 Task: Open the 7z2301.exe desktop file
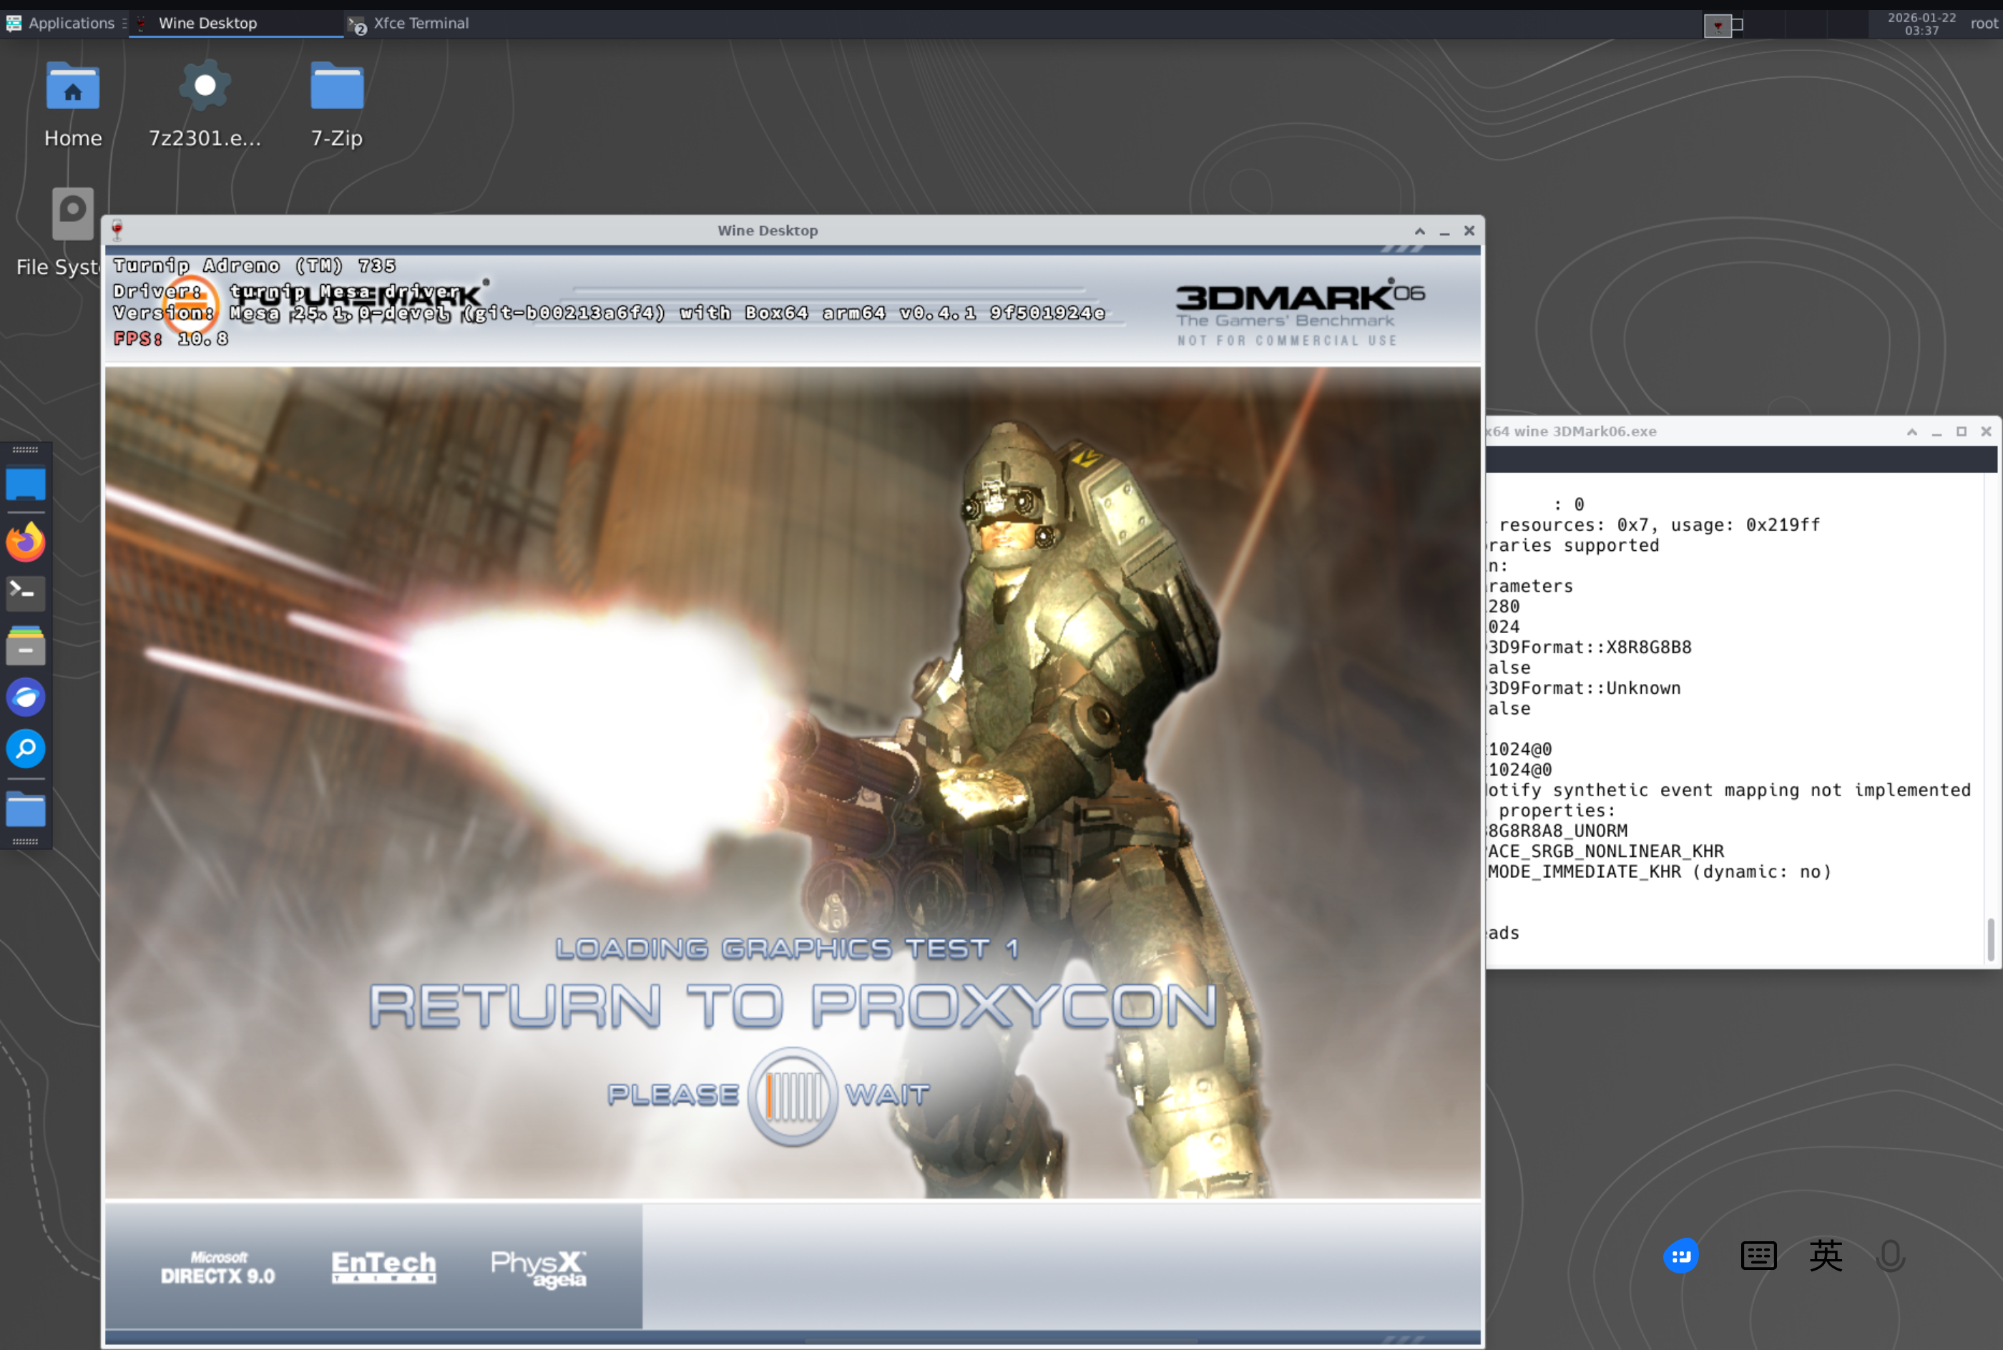[204, 103]
